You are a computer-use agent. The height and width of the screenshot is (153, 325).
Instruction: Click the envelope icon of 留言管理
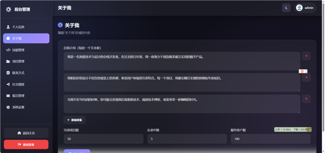pos(8,96)
